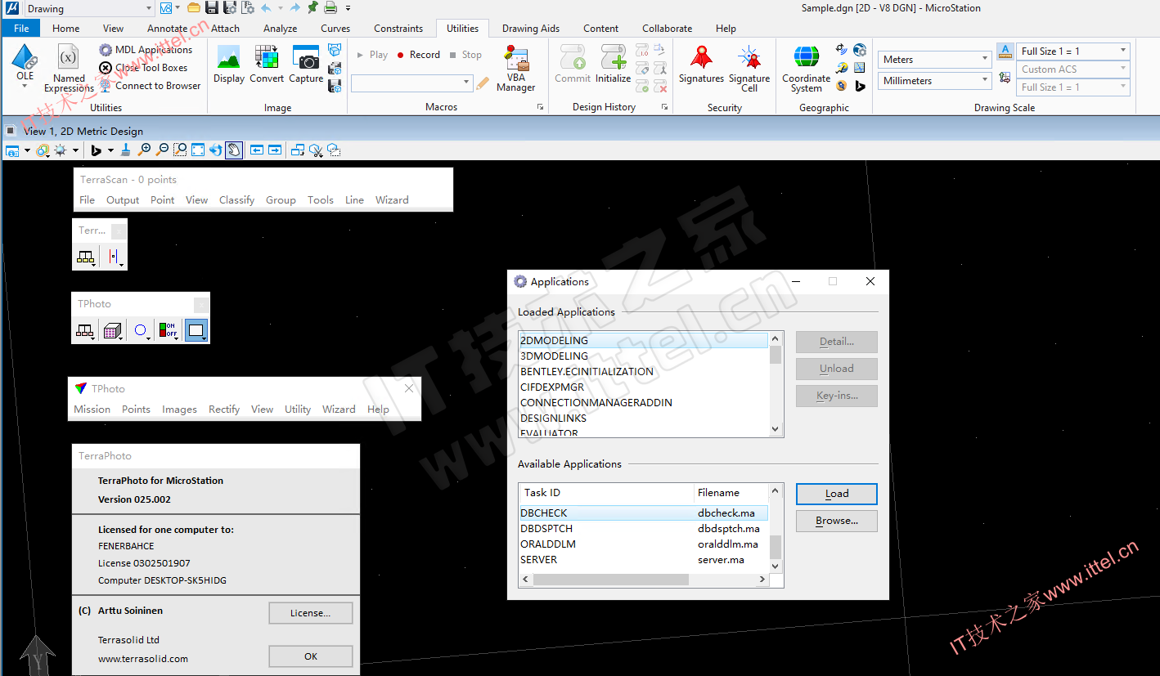Screen dimensions: 1160x676
Task: Open the Rectify menu in TPhoto window
Action: [x=224, y=410]
